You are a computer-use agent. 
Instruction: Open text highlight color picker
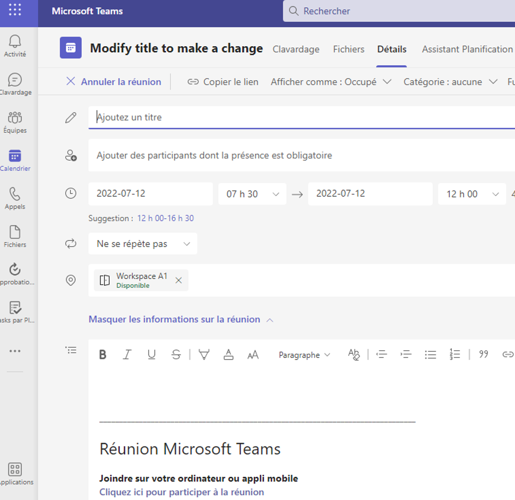point(204,355)
